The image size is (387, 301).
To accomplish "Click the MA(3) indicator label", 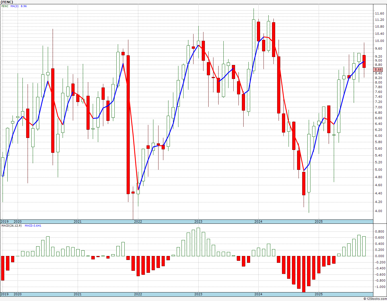I will (x=15, y=6).
